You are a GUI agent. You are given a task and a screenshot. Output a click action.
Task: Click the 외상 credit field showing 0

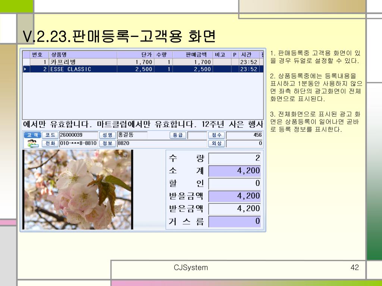point(244,143)
